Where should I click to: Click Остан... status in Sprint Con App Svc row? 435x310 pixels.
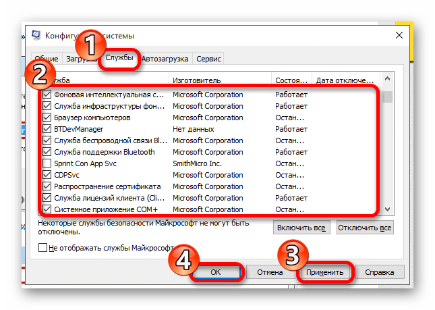[289, 163]
